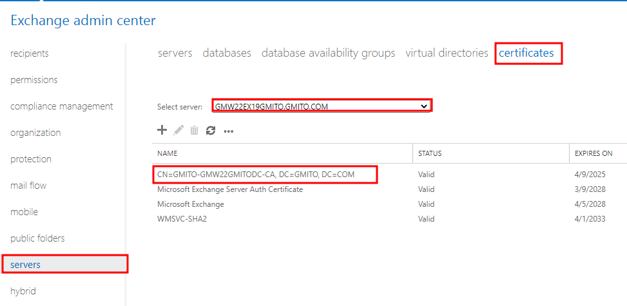The width and height of the screenshot is (627, 306).
Task: Delete certificate using trash icon
Action: click(195, 130)
